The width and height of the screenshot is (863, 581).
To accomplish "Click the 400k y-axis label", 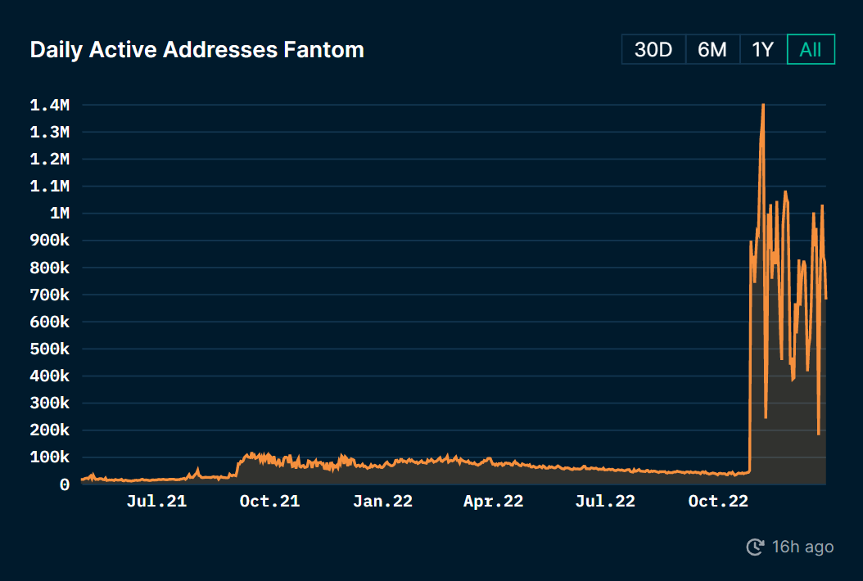I will click(x=49, y=376).
